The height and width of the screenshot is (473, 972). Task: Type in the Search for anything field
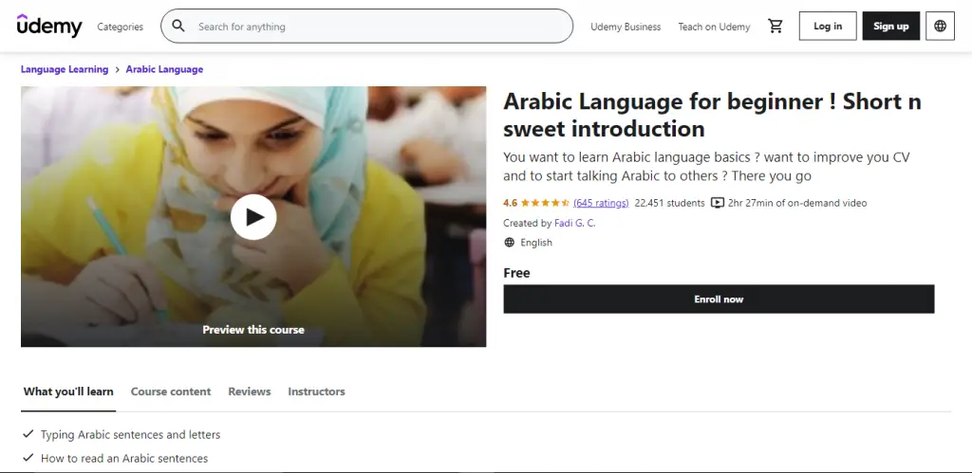[380, 27]
